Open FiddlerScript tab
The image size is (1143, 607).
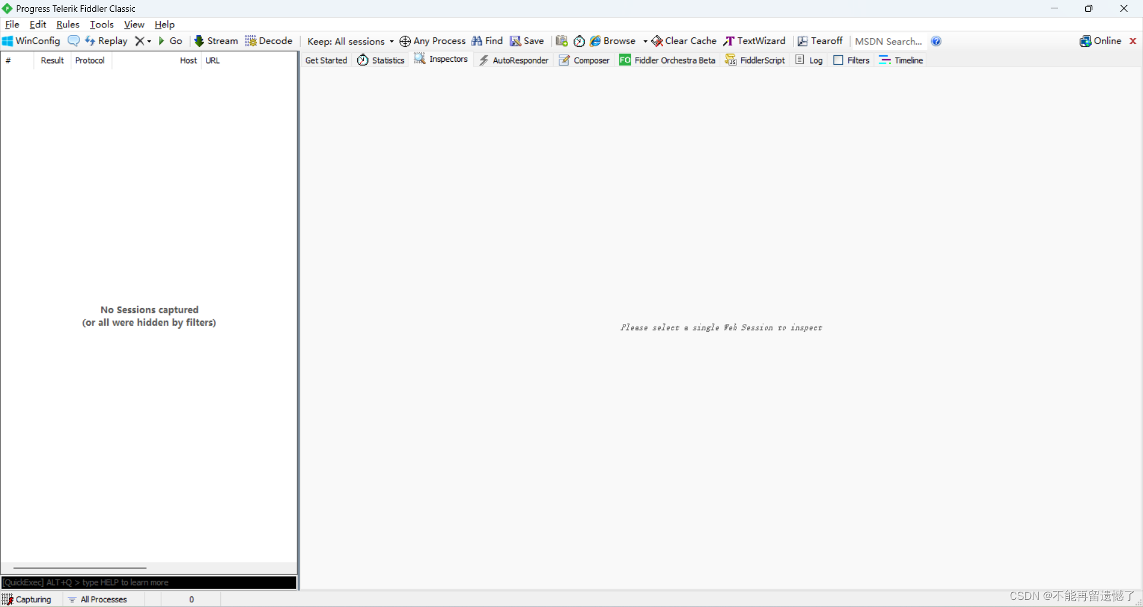[755, 60]
